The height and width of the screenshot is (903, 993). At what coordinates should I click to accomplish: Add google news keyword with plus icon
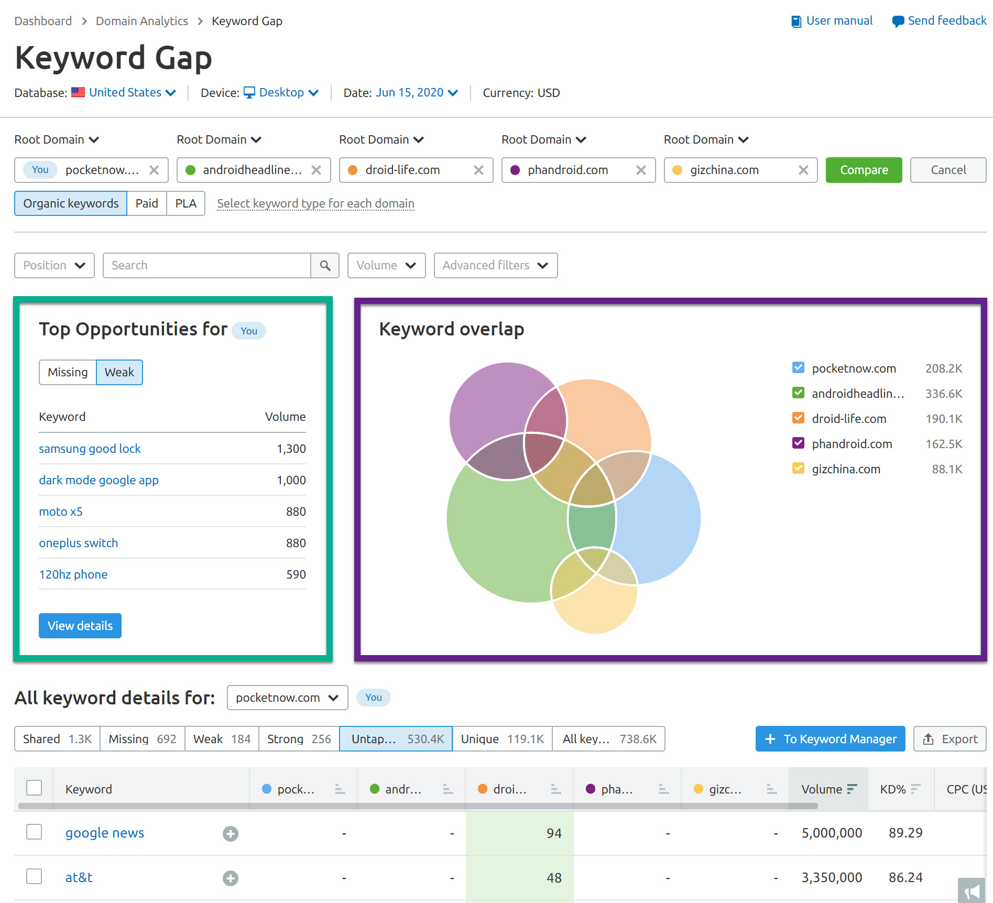click(231, 833)
